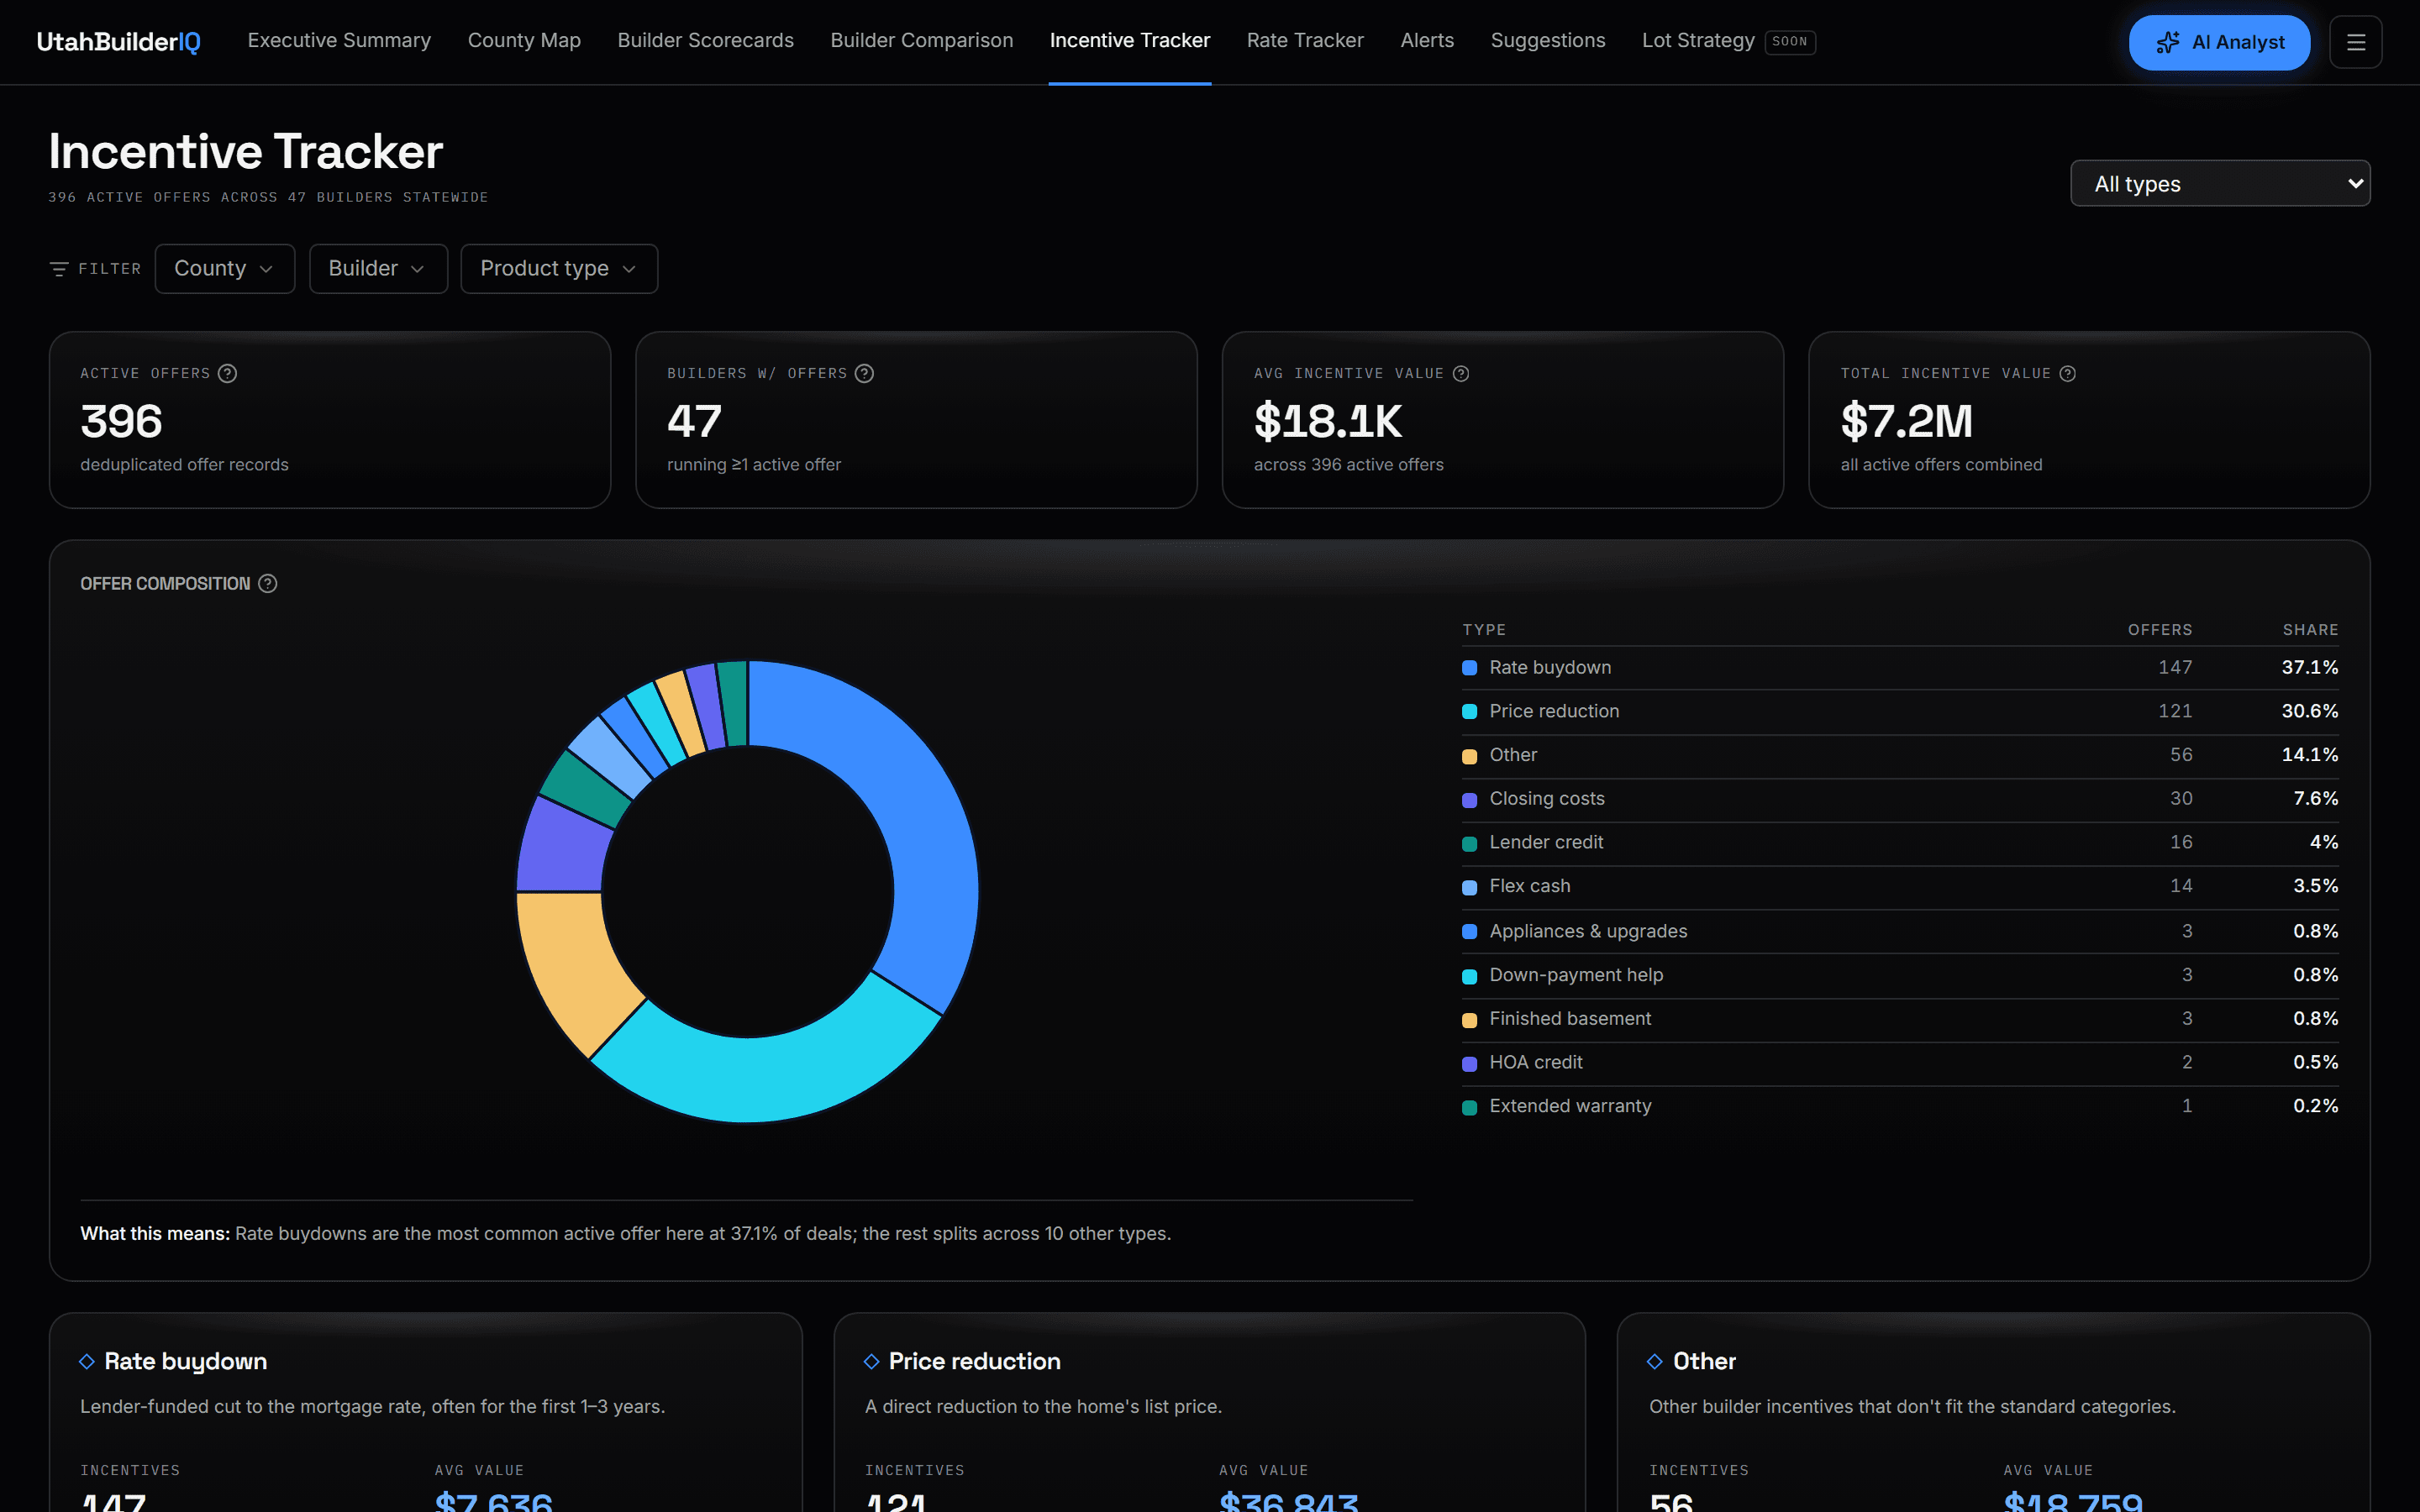This screenshot has width=2420, height=1512.
Task: Select the Rate Tracker tab
Action: point(1305,41)
